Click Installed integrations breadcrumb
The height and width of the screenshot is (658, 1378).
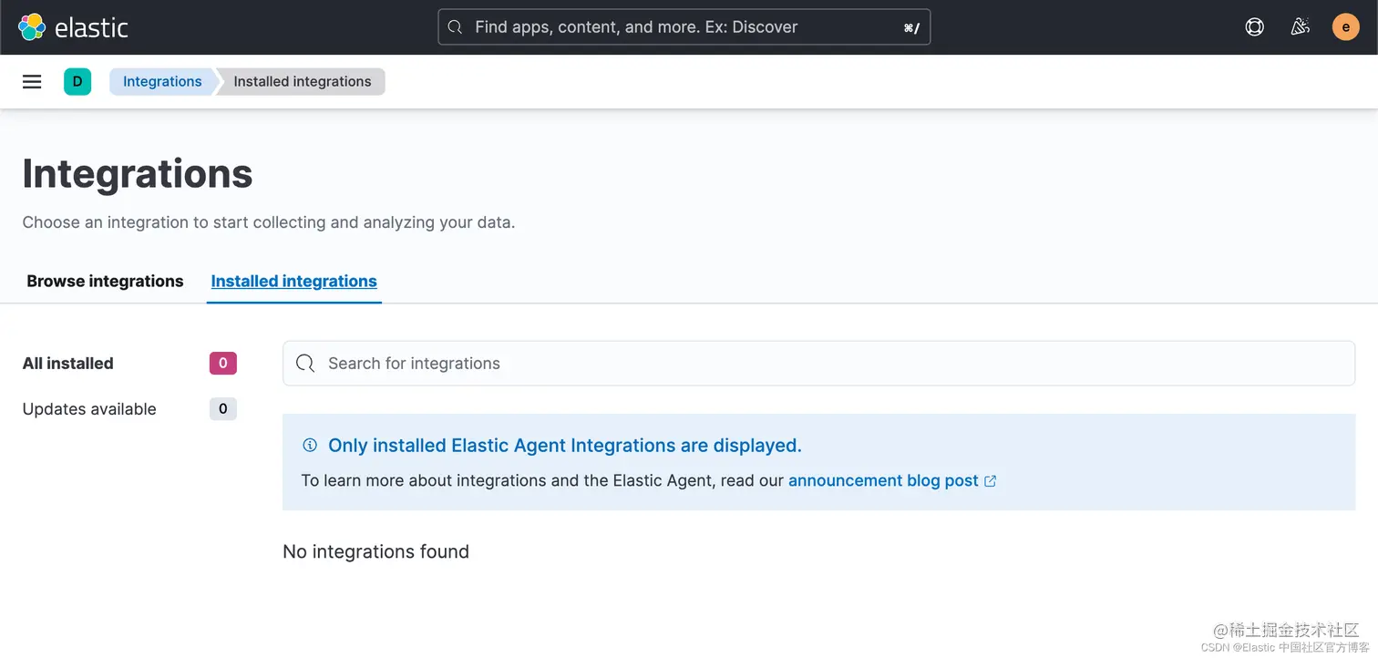[302, 82]
